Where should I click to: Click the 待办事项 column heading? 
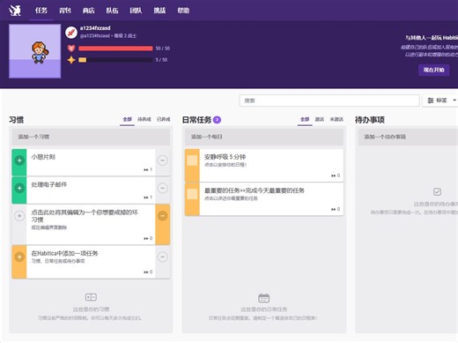tap(370, 120)
